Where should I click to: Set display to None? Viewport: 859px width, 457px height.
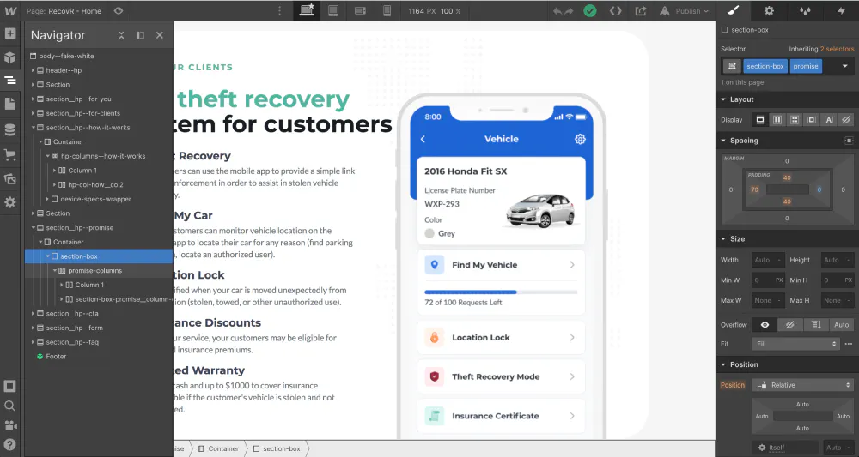tap(846, 120)
